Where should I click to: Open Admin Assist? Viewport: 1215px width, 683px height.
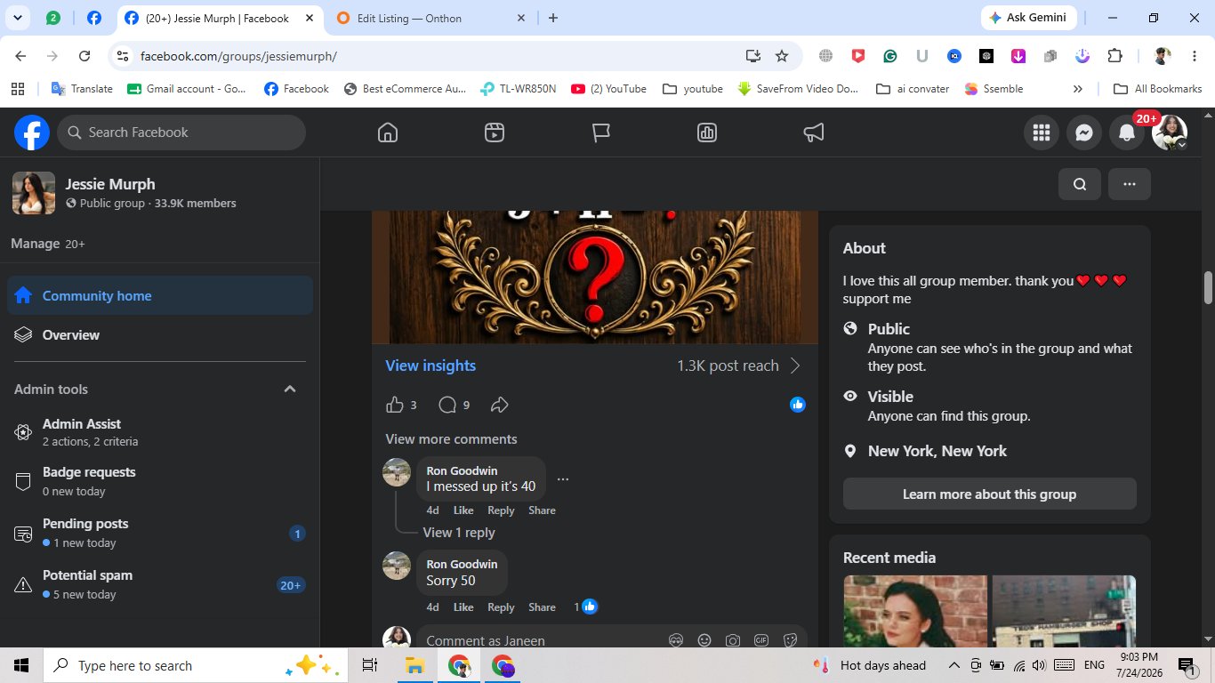160,432
